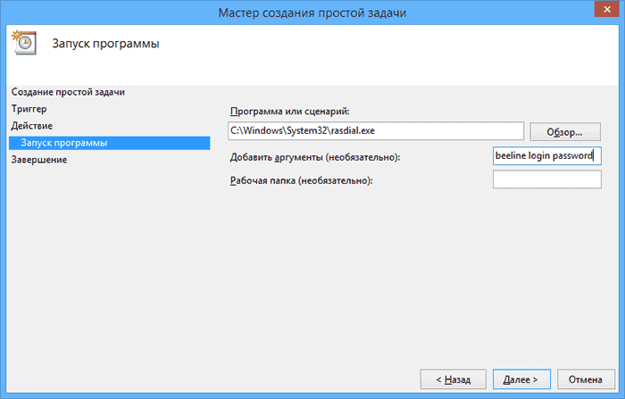Open the Триггер step in sidebar
This screenshot has height=399, width=625.
click(x=29, y=109)
